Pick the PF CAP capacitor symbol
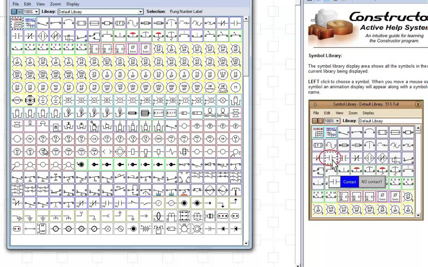 [x=43, y=228]
